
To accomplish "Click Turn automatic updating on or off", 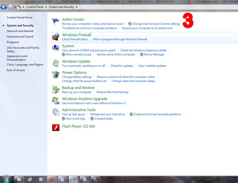I will click(83, 66).
